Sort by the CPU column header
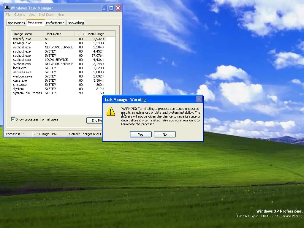 80,34
